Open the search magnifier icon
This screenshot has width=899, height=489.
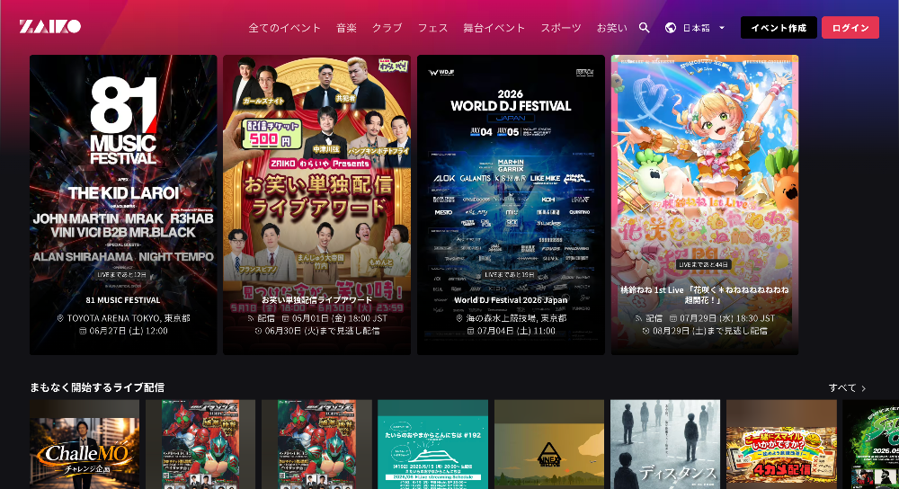pos(645,28)
